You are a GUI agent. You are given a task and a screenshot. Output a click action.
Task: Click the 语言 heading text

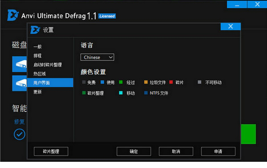[87, 45]
